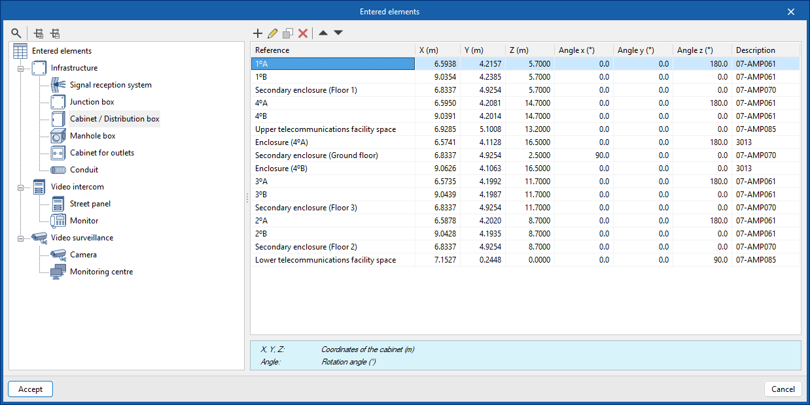Image resolution: width=810 pixels, height=405 pixels.
Task: Move selected row down with arrow
Action: (338, 33)
